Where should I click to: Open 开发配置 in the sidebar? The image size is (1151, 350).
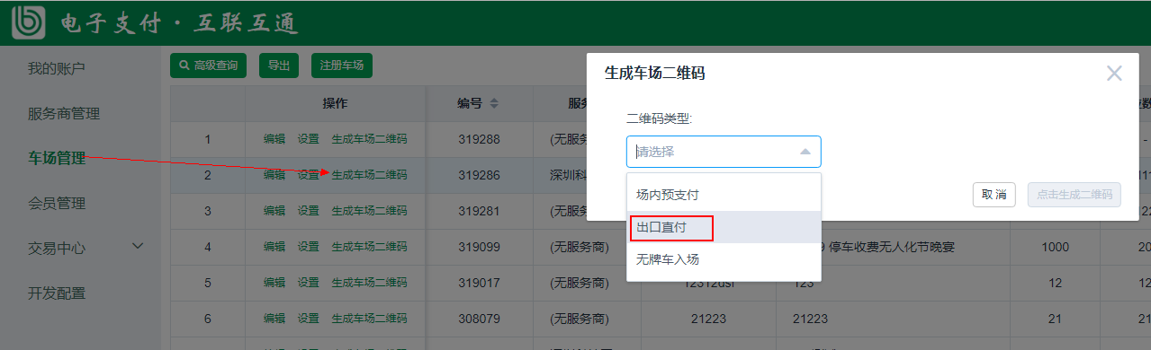tap(56, 293)
